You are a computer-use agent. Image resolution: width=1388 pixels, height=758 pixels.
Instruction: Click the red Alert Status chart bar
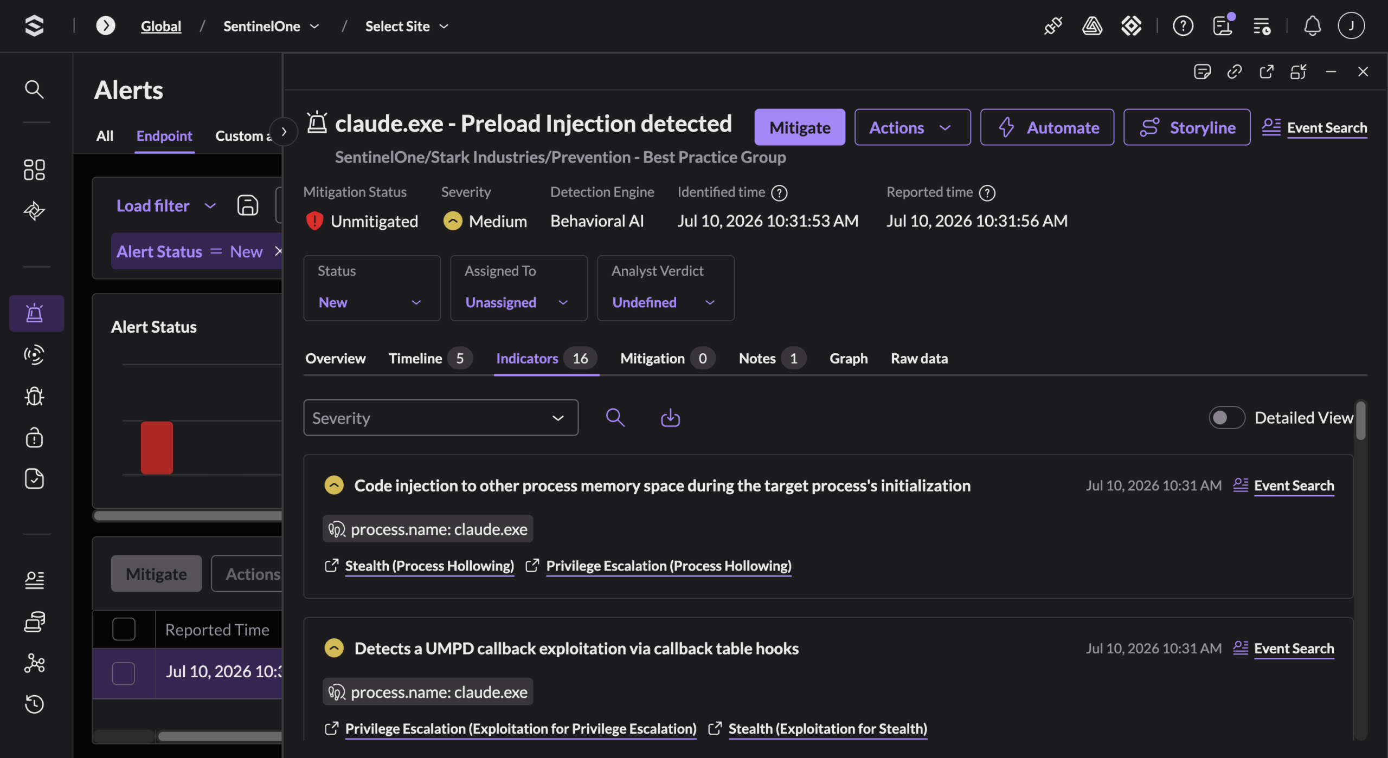click(x=157, y=448)
